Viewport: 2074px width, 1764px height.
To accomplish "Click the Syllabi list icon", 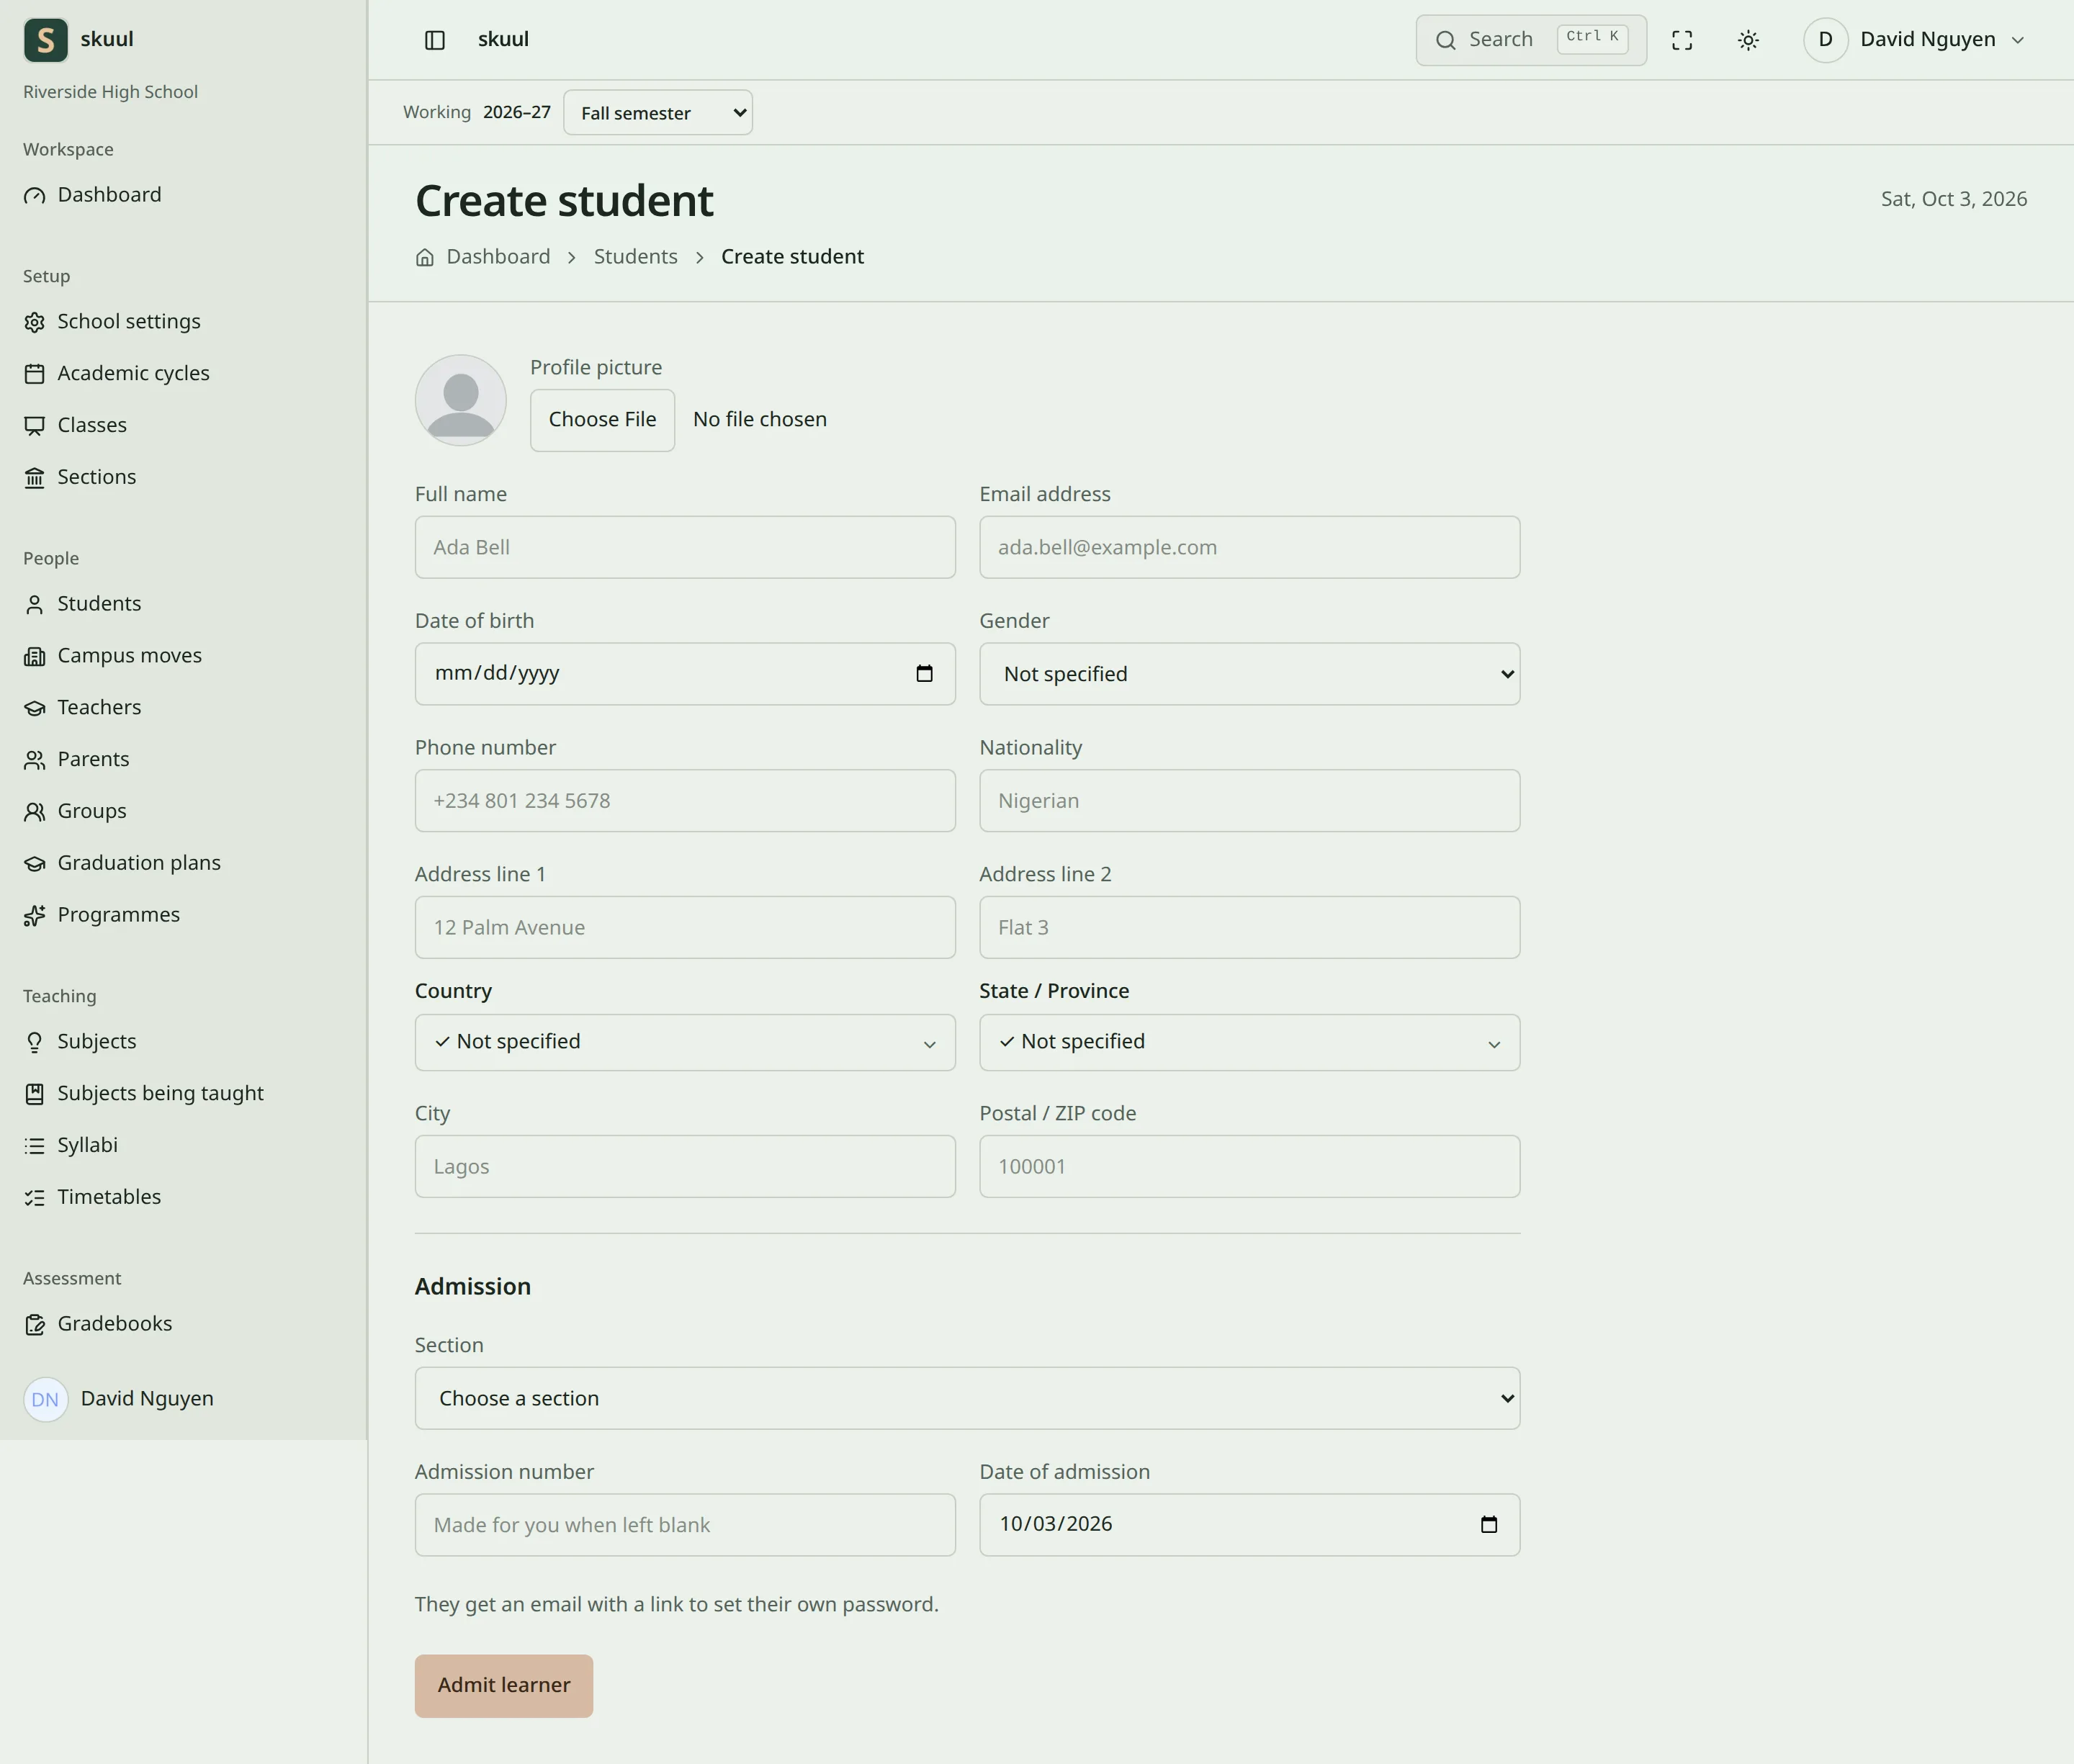I will [x=35, y=1146].
